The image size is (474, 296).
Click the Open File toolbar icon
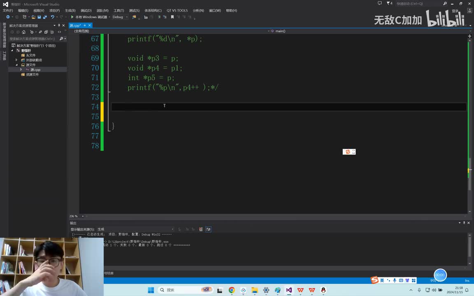[34, 17]
